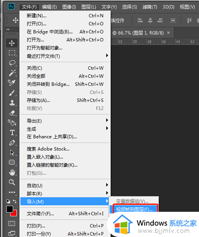Open the 图像(I) menu
This screenshot has width=199, height=237.
click(x=69, y=7)
